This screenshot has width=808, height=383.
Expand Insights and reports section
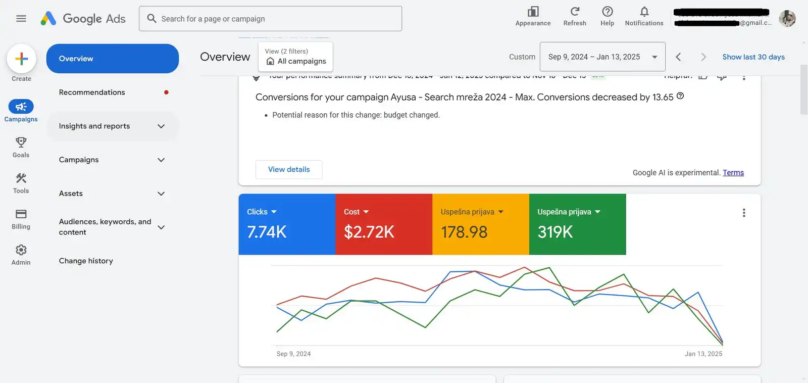pos(112,126)
